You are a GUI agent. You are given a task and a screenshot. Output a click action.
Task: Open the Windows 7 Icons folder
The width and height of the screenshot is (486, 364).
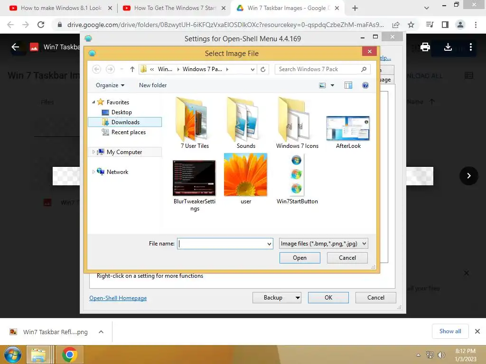pos(297,123)
